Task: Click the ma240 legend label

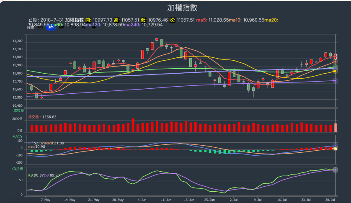Action: [x=133, y=25]
